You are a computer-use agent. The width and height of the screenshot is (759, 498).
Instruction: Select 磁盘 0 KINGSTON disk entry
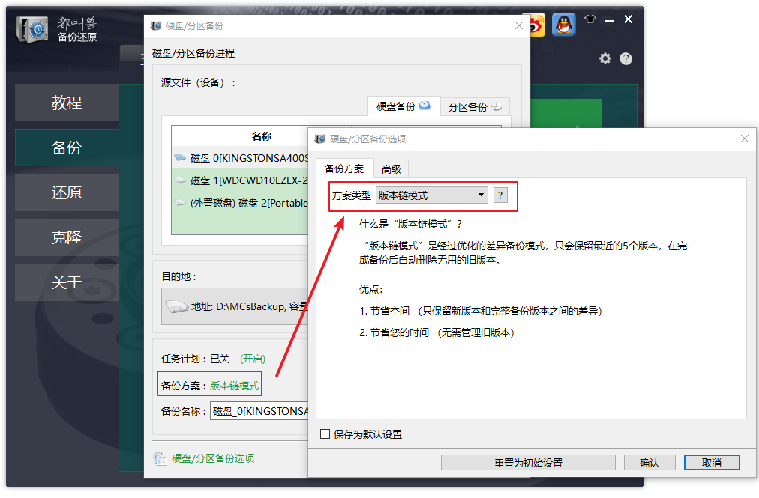tap(240, 158)
